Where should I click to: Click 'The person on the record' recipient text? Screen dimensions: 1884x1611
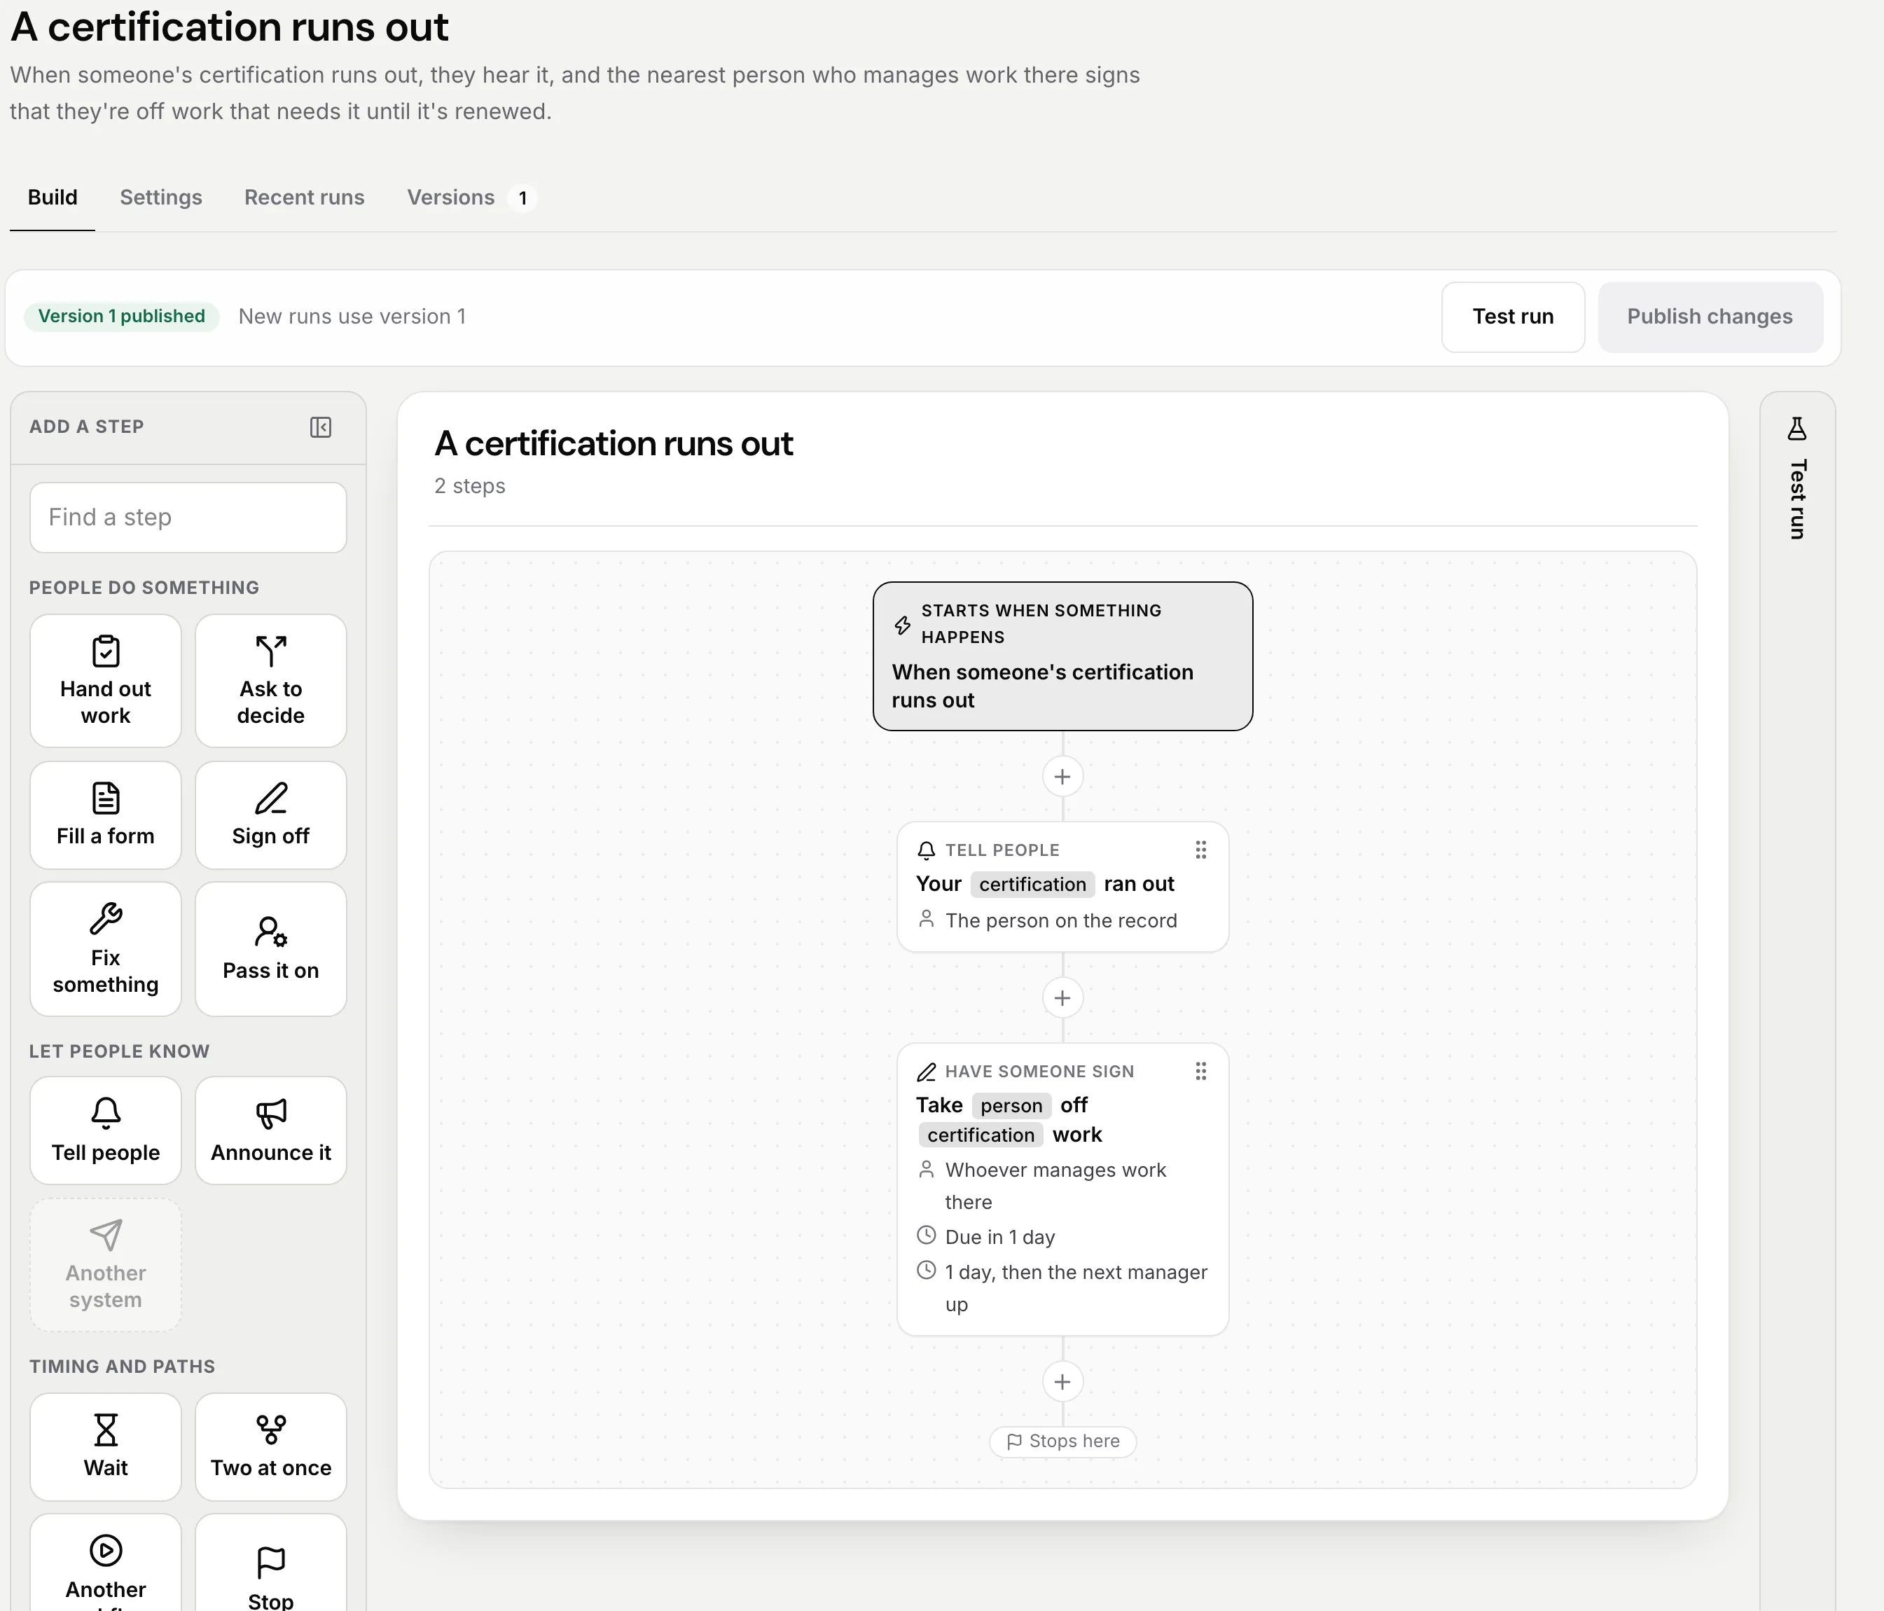[1061, 921]
